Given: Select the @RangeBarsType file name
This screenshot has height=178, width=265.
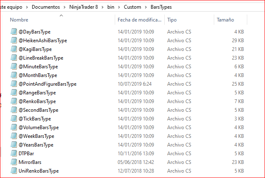Looking at the screenshot, I should (37, 93).
